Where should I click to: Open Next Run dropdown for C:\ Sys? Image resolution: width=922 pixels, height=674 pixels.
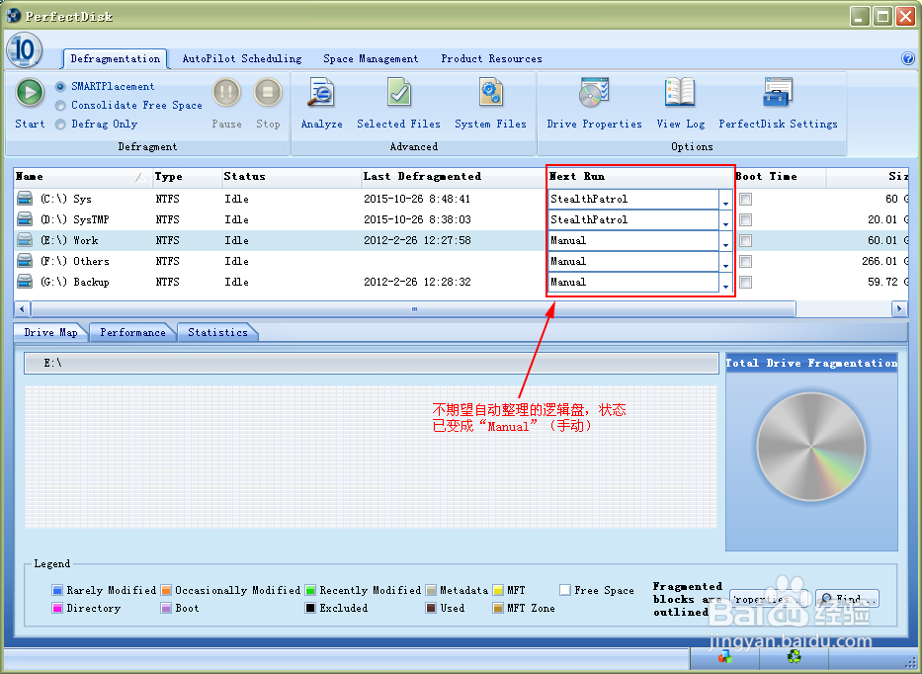pyautogui.click(x=725, y=200)
